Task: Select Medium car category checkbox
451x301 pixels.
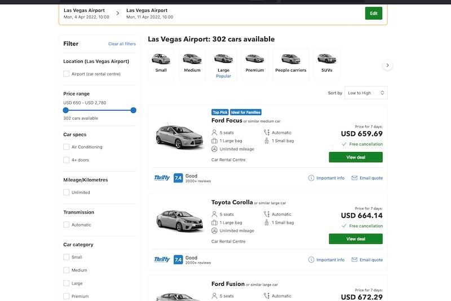Action: pos(66,270)
